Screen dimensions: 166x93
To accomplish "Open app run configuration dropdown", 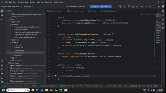I will tap(94, 6).
